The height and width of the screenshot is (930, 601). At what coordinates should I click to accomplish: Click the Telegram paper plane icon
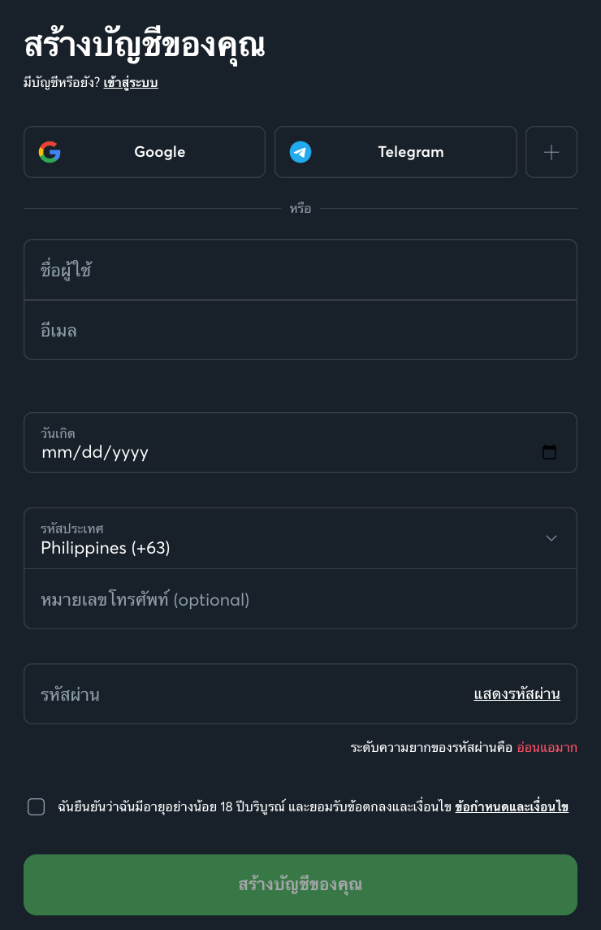300,152
